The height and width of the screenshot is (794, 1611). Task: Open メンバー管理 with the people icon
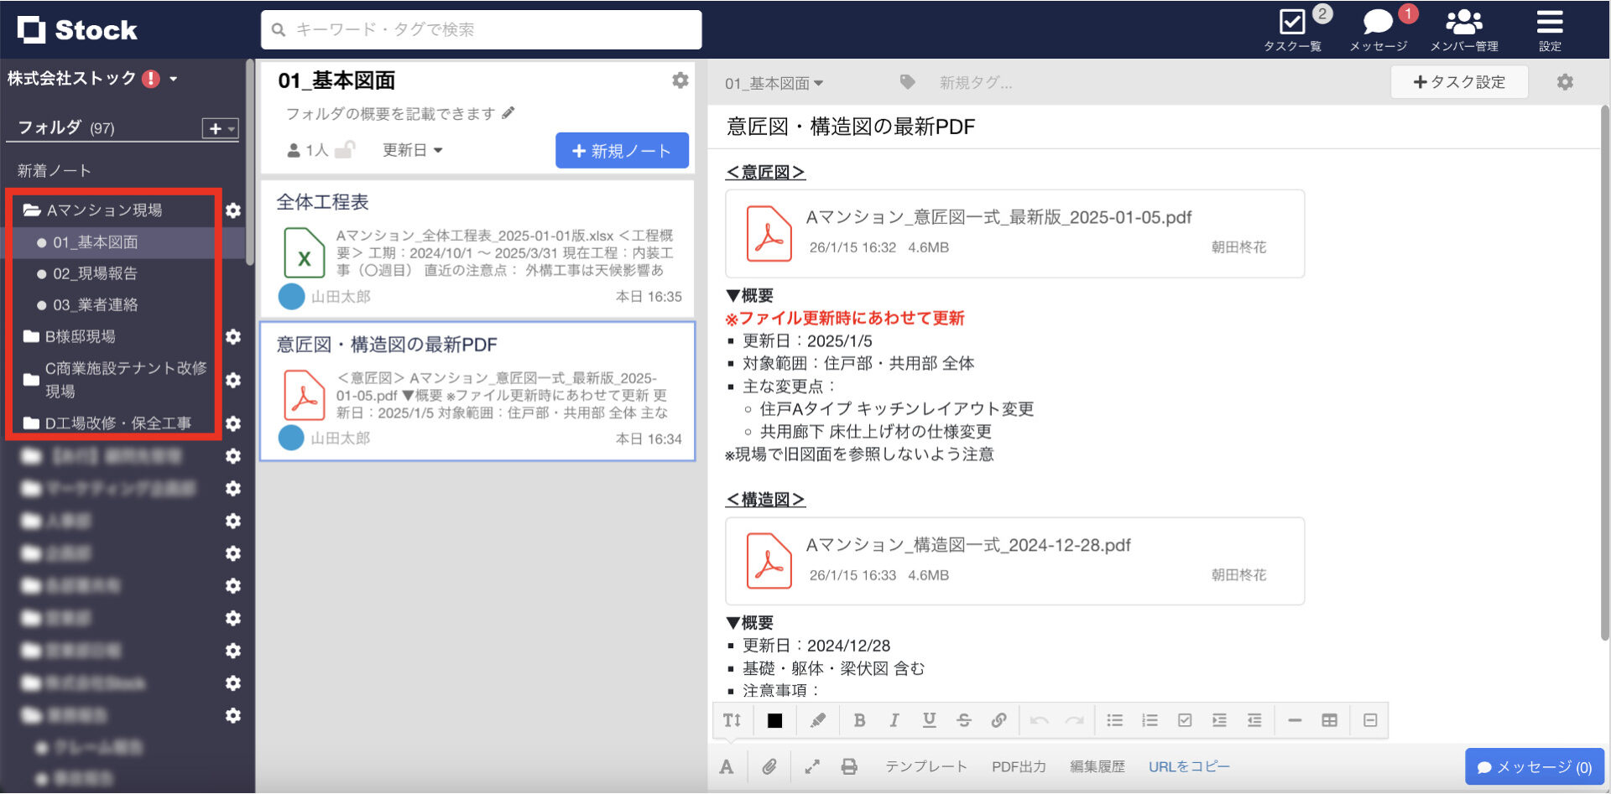point(1464,23)
